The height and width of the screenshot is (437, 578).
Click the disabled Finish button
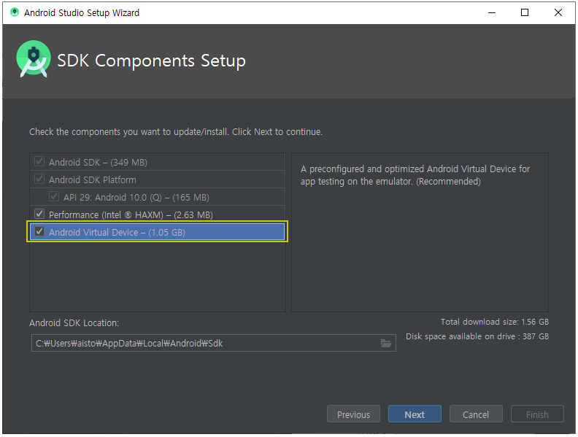click(537, 414)
